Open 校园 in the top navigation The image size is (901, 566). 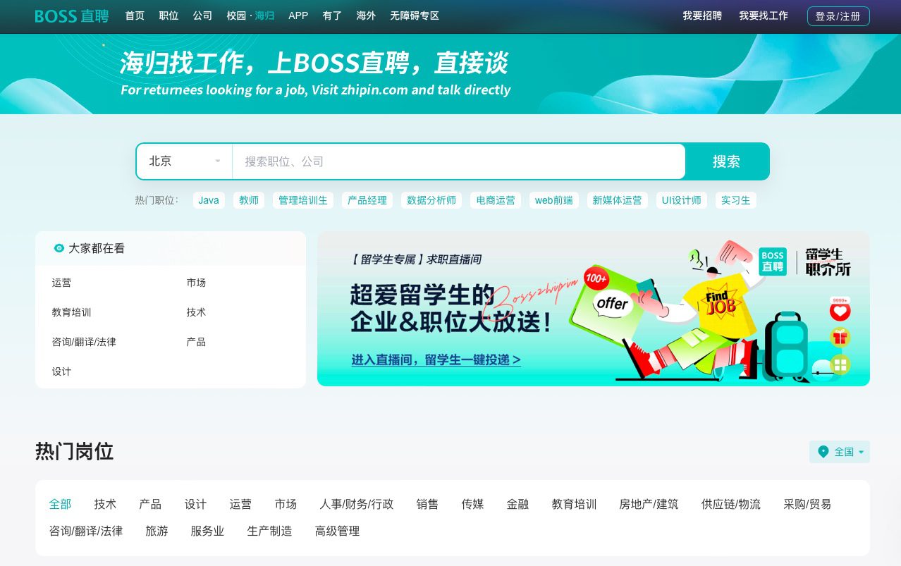coord(236,16)
